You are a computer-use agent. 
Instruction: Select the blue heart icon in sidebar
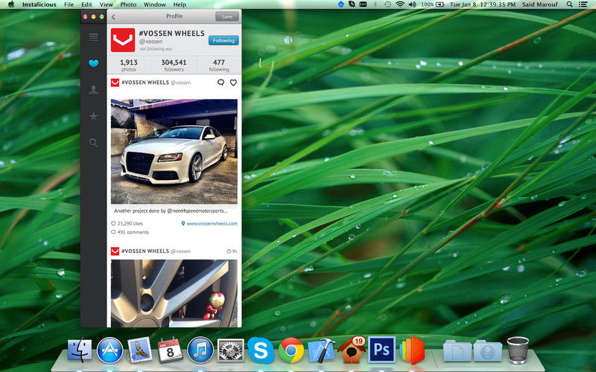[94, 63]
